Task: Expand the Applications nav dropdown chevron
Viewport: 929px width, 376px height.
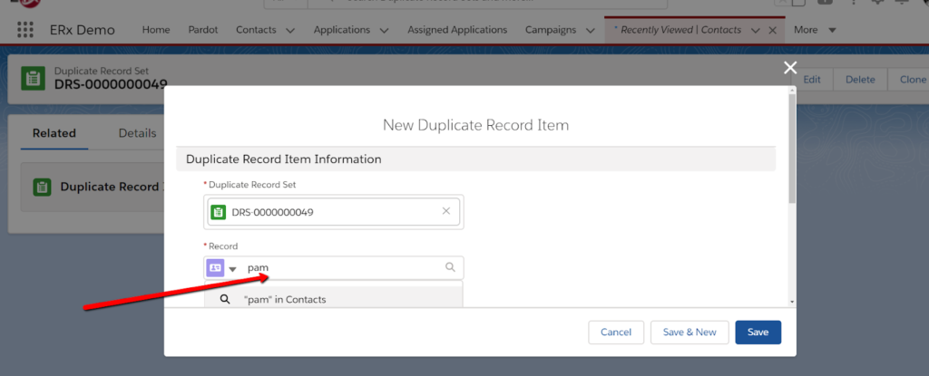Action: (x=385, y=30)
